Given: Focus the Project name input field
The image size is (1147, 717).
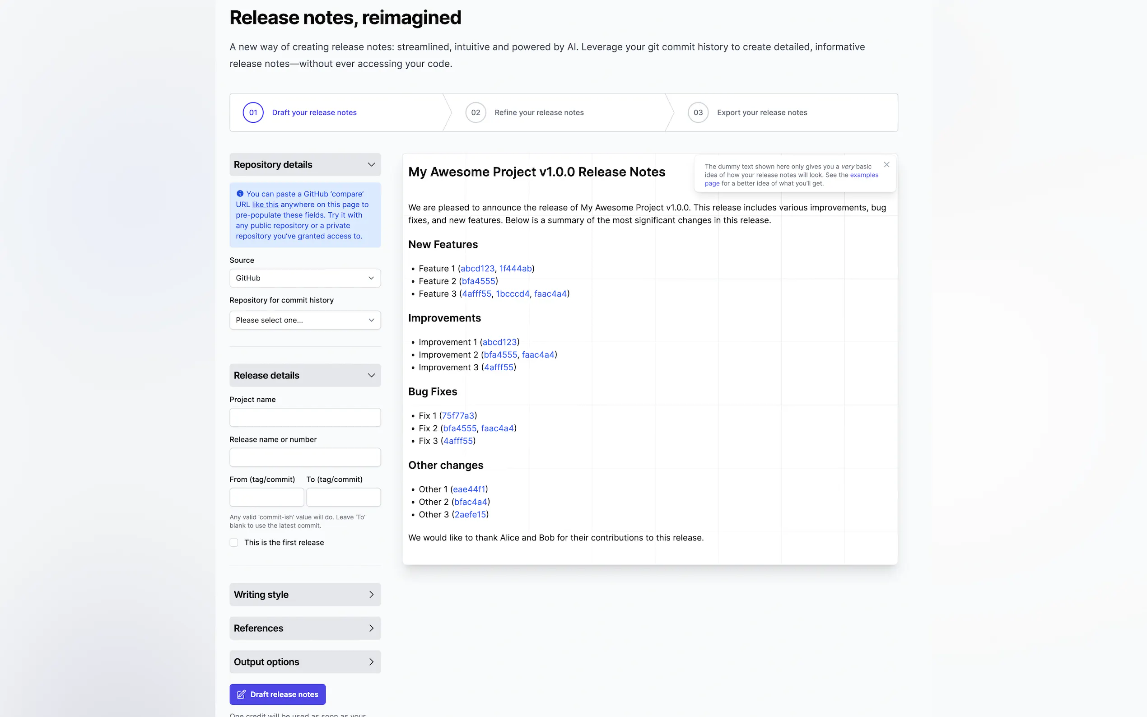Looking at the screenshot, I should (x=305, y=417).
